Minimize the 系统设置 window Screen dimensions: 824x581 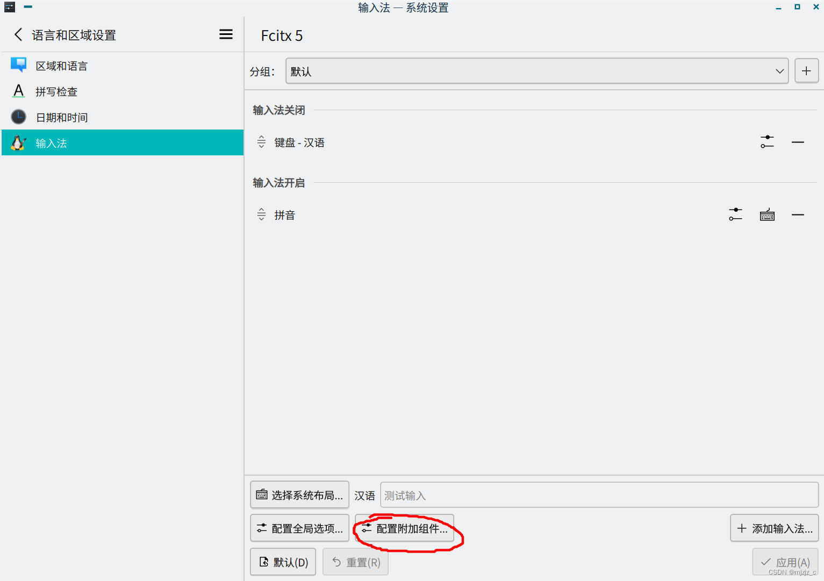[778, 7]
